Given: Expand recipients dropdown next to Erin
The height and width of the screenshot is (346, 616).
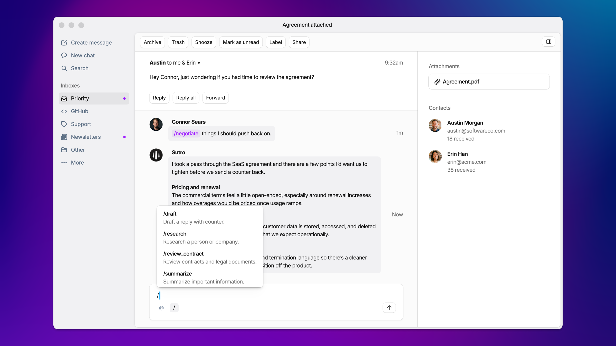Looking at the screenshot, I should [x=199, y=63].
